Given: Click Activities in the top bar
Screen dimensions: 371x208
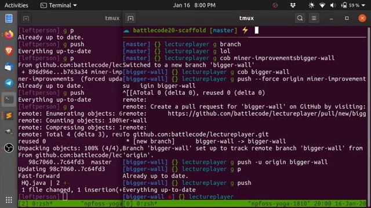Looking at the screenshot, I should tap(16, 5).
